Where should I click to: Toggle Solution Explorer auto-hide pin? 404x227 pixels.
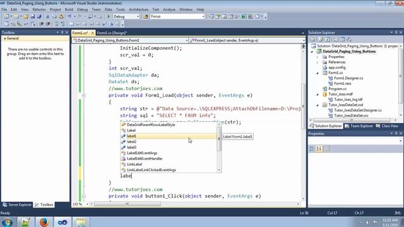click(396, 32)
